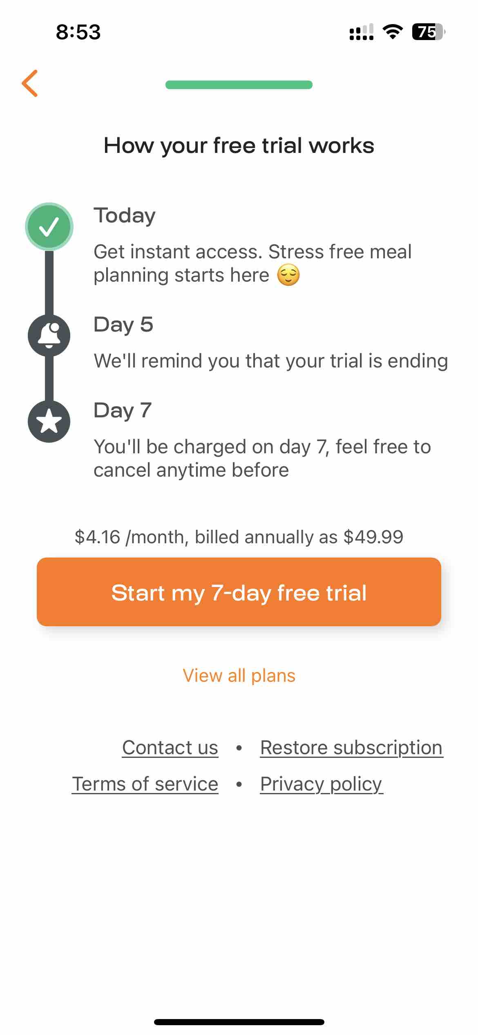Tap the cellular signal bars
This screenshot has height=1035, width=478.
click(x=362, y=32)
